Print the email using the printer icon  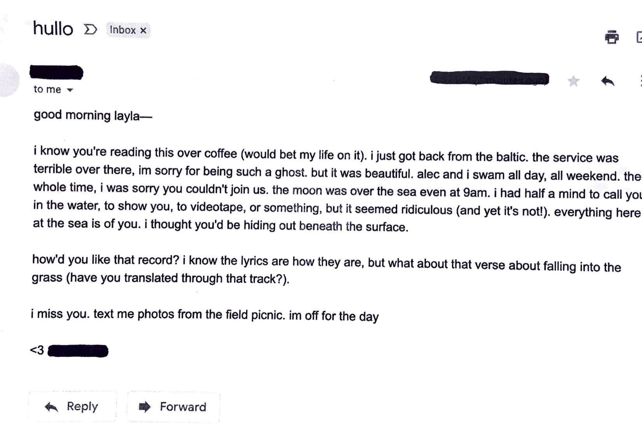612,37
